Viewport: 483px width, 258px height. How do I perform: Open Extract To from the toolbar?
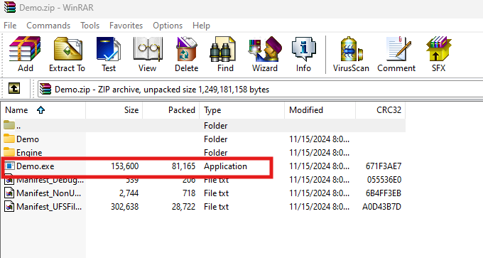click(x=67, y=54)
